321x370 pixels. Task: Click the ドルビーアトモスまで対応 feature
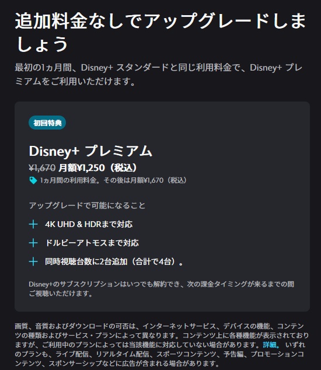[x=92, y=243]
